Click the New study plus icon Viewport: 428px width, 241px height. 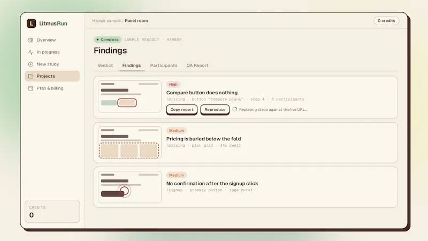pyautogui.click(x=30, y=64)
